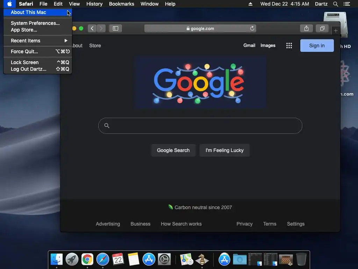Viewport: 358px width, 269px height.
Task: Open the Store link
Action: pos(95,46)
